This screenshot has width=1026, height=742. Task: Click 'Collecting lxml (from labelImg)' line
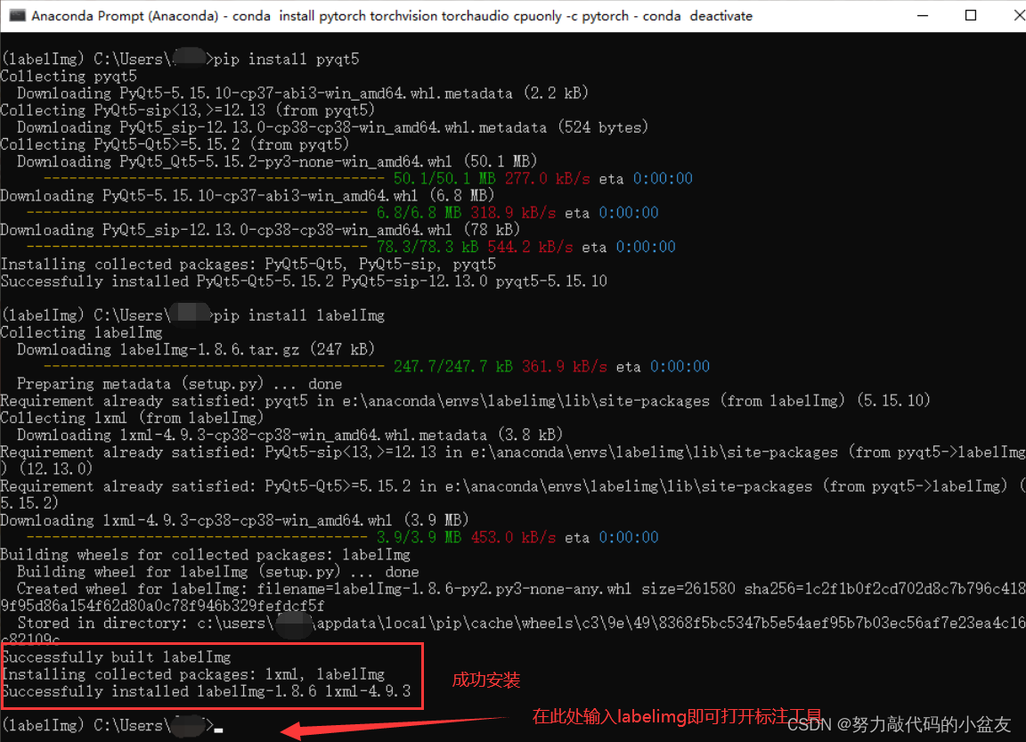point(132,418)
